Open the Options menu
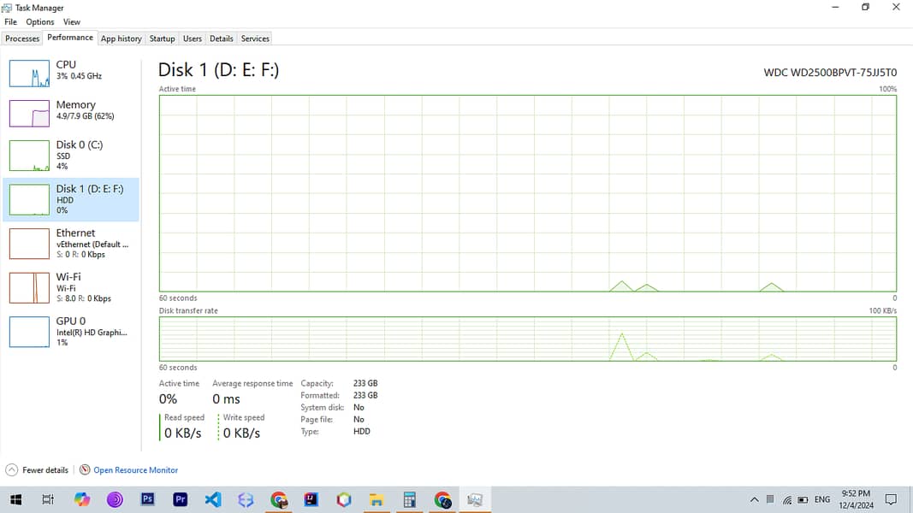Image resolution: width=913 pixels, height=513 pixels. pos(40,22)
